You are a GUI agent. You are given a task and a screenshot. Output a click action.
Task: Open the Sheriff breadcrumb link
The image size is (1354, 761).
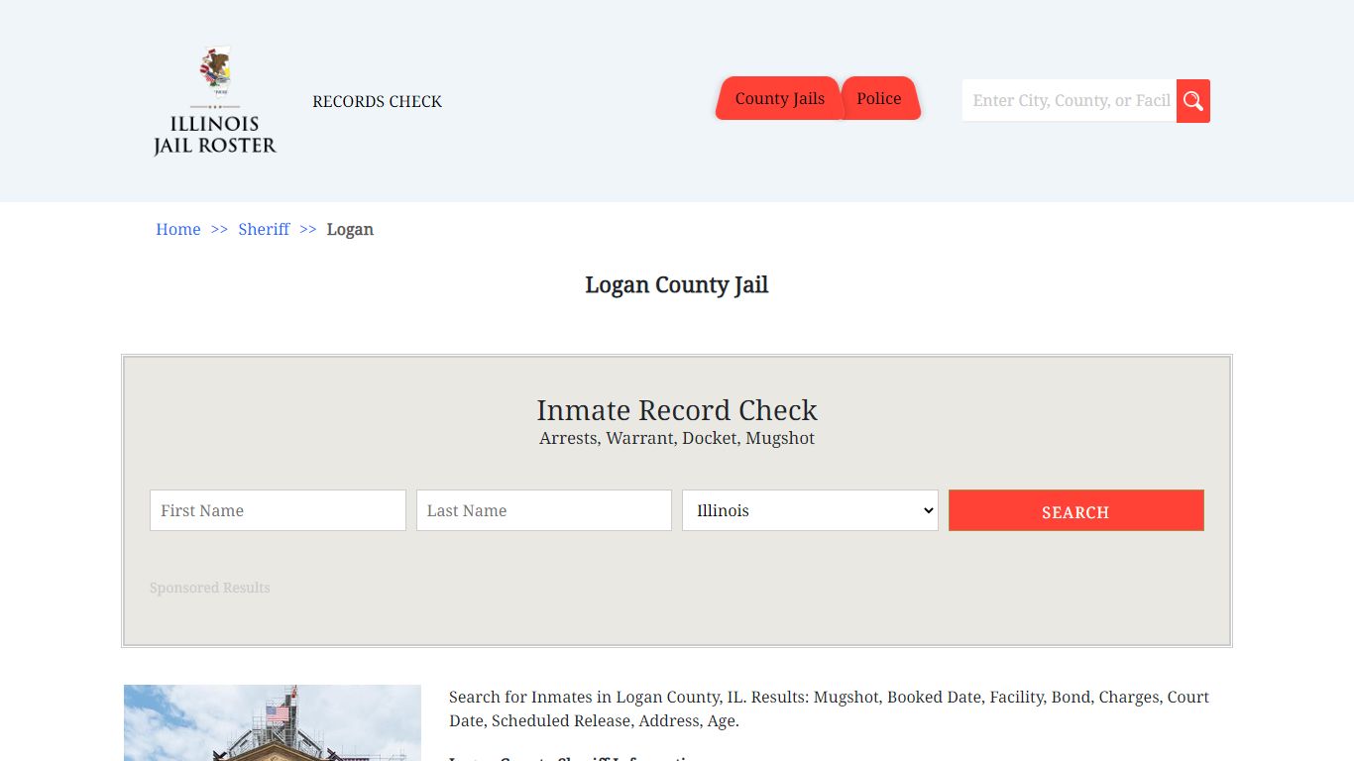pyautogui.click(x=264, y=229)
